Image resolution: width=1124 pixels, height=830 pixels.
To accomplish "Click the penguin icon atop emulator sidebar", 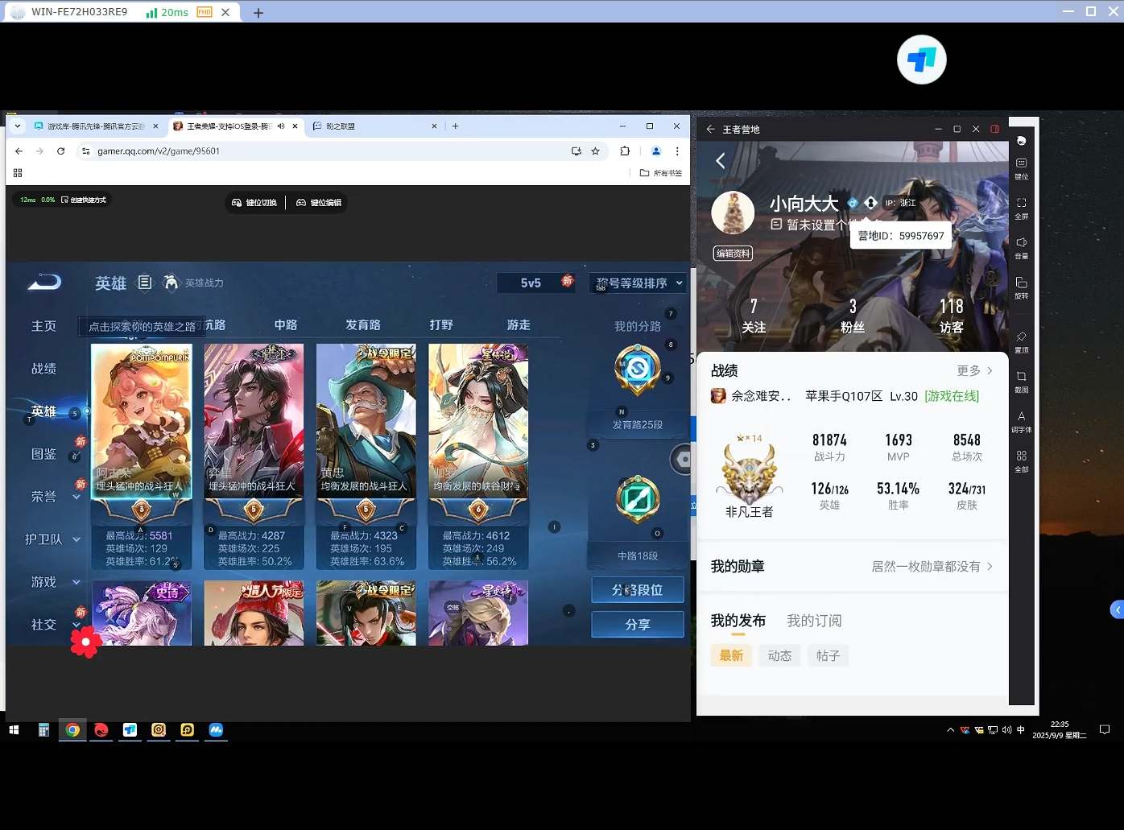I will tap(1021, 141).
